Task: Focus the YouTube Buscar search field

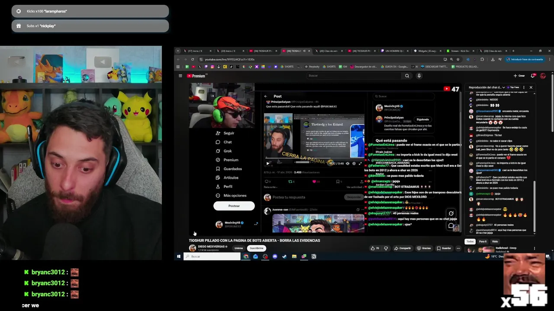Action: click(354, 76)
